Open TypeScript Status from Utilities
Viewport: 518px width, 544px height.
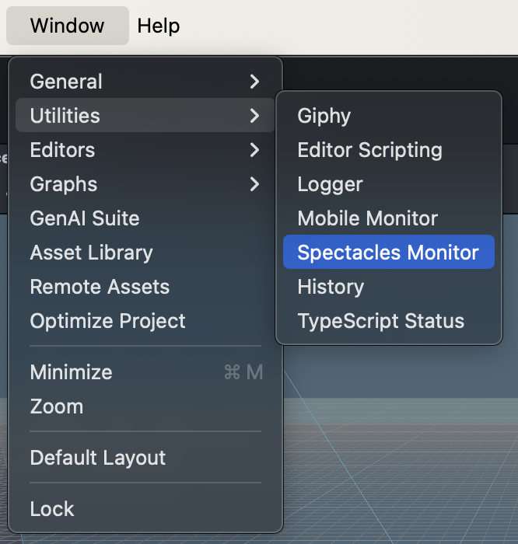coord(381,321)
